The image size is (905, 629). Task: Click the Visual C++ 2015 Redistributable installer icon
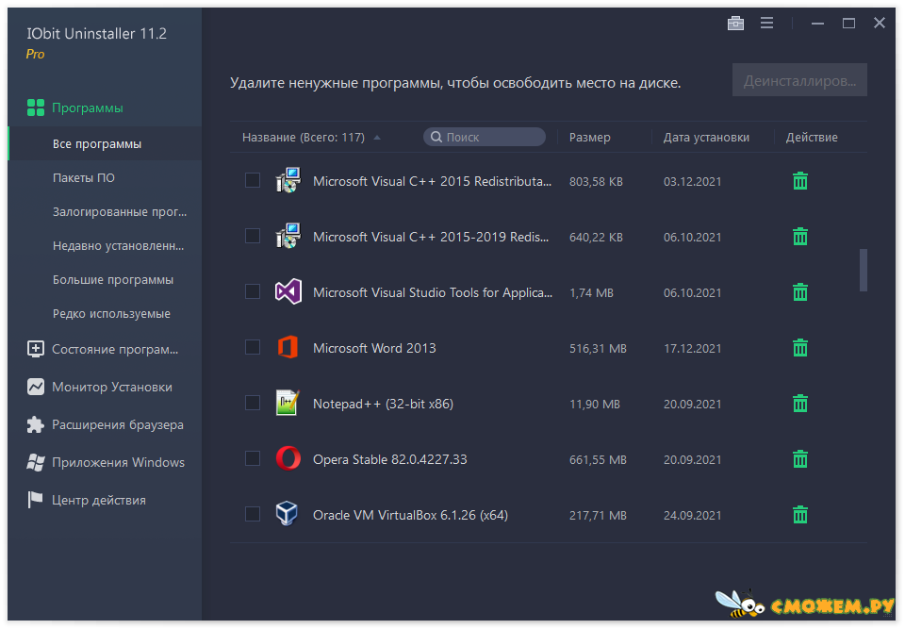click(288, 180)
